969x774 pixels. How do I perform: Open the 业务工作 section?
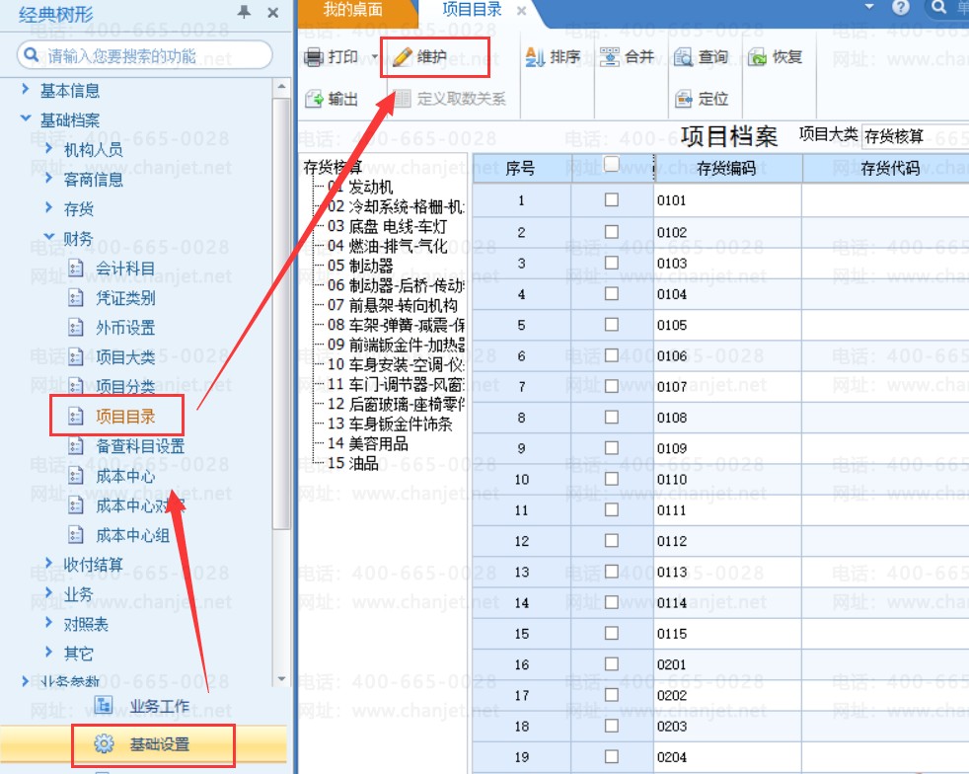click(x=143, y=705)
